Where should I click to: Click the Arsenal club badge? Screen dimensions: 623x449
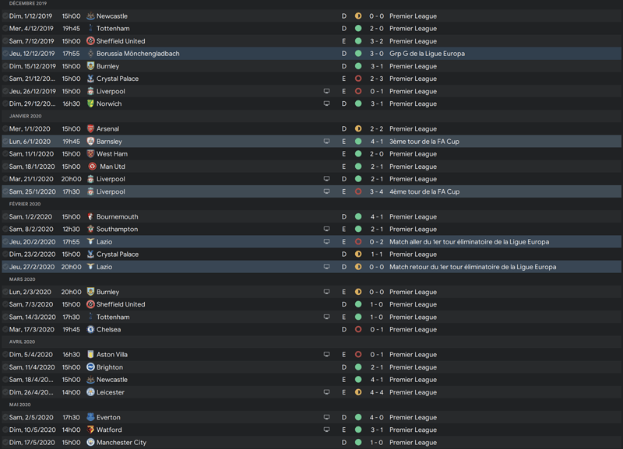[x=90, y=129]
